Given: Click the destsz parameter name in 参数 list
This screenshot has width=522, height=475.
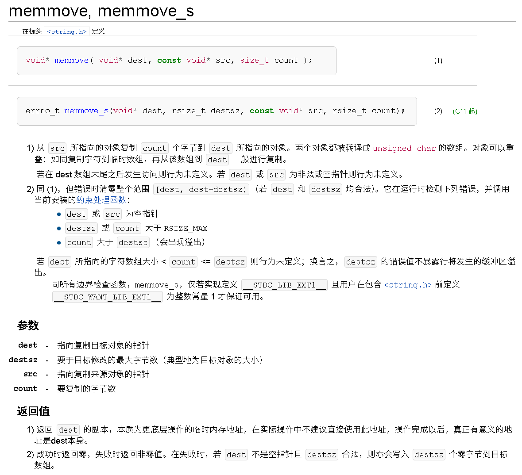Looking at the screenshot, I should (23, 360).
